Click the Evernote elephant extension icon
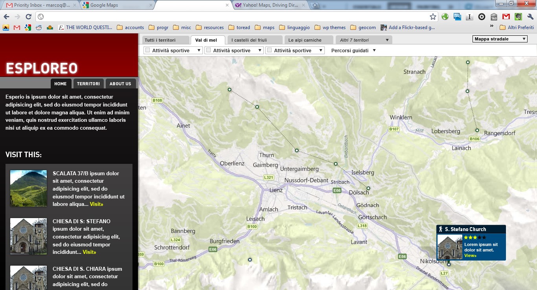Image resolution: width=537 pixels, height=290 pixels. (x=518, y=17)
